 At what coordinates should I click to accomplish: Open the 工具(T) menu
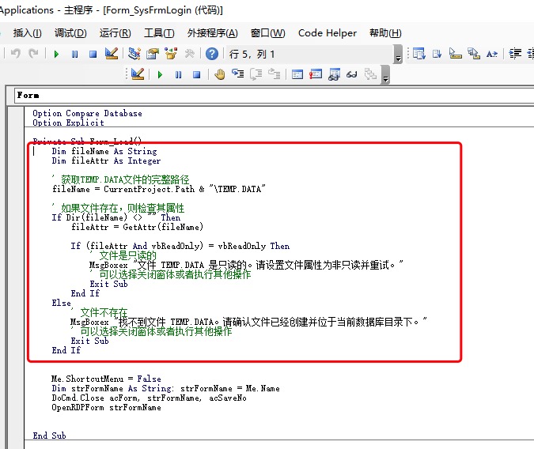coord(159,33)
